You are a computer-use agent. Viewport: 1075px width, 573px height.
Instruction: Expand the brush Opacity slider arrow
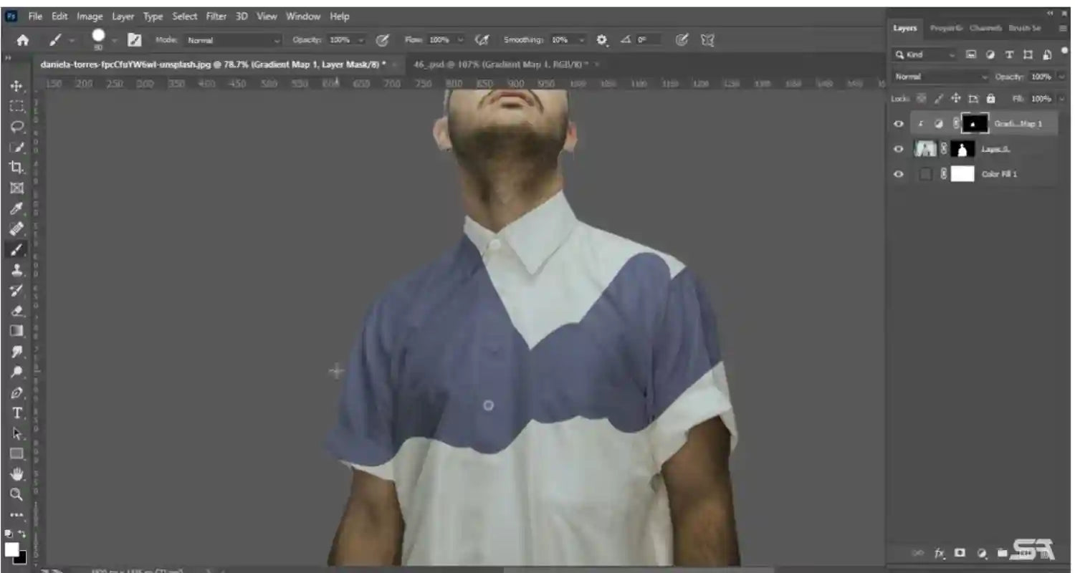point(360,41)
